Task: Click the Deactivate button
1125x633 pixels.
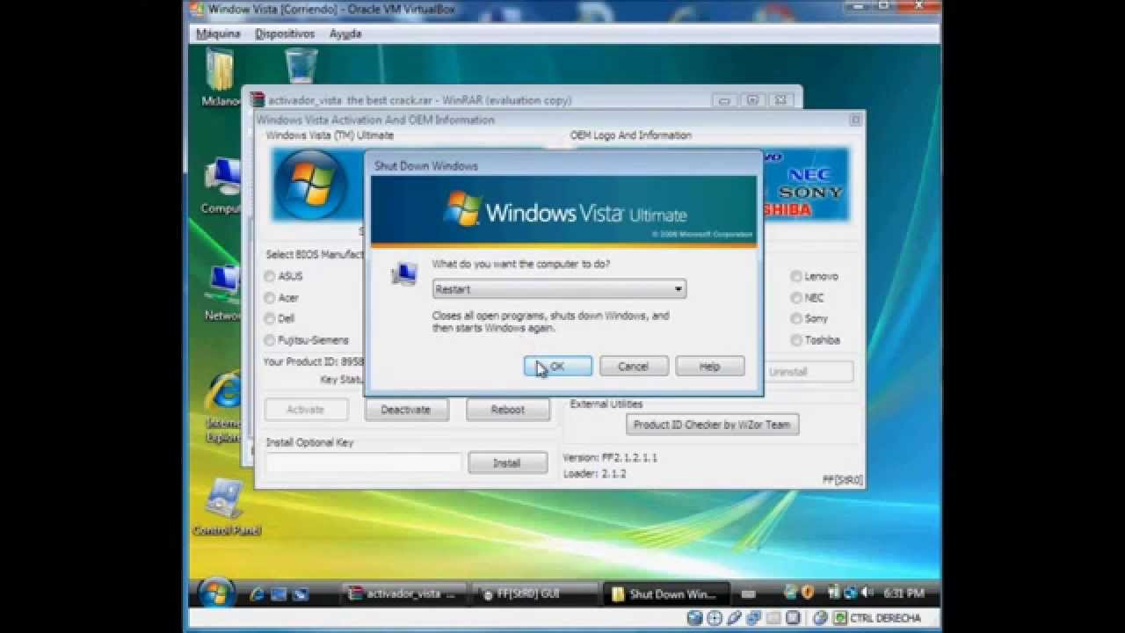Action: tap(406, 410)
